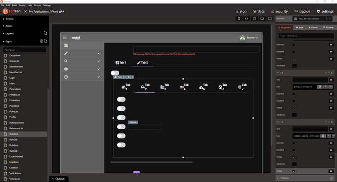Add a new layout beside Layouts

click(x=45, y=33)
